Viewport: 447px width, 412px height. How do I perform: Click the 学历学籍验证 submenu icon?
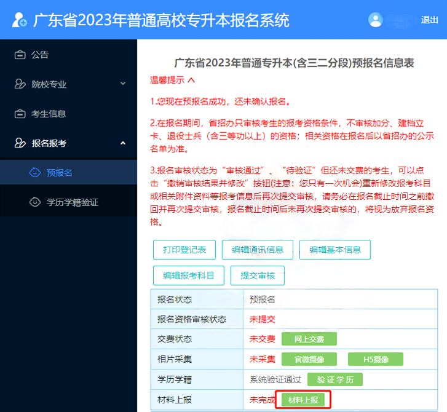click(35, 202)
